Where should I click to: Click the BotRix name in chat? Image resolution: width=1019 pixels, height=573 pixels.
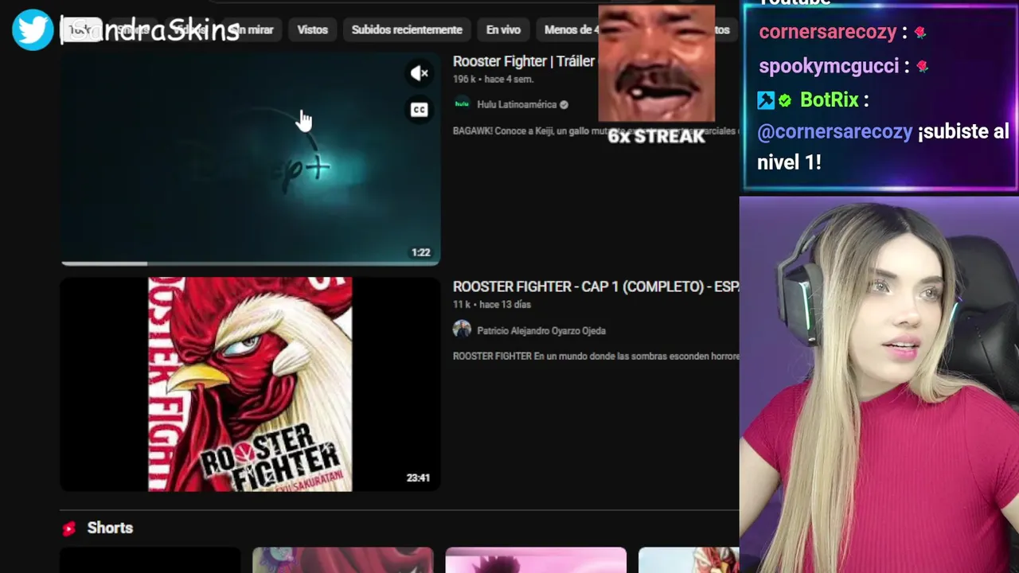click(829, 99)
